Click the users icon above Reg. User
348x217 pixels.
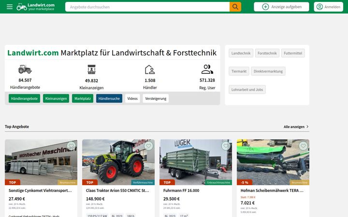click(x=207, y=69)
